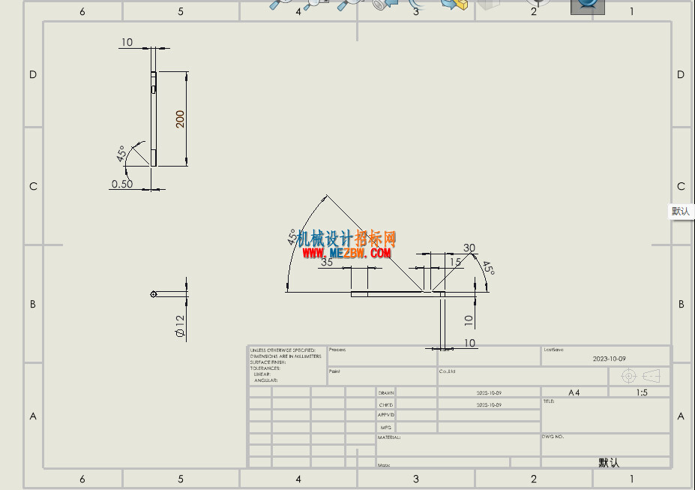The image size is (695, 490).
Task: Select the small circle end view
Action: [154, 294]
